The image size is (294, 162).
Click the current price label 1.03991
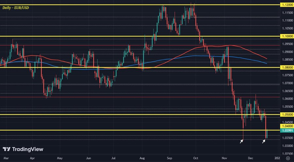click(x=287, y=130)
